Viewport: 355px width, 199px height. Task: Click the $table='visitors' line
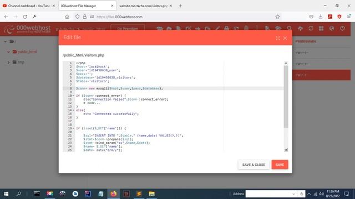93,81
